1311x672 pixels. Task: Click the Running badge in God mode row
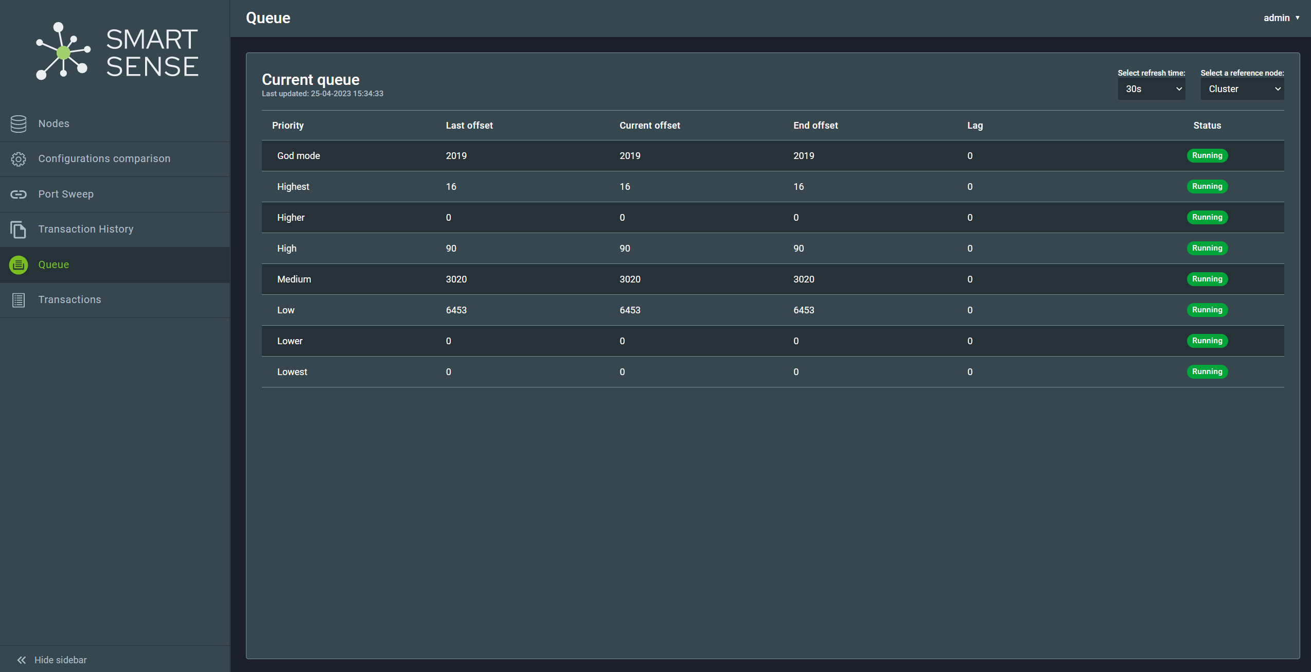pyautogui.click(x=1207, y=156)
